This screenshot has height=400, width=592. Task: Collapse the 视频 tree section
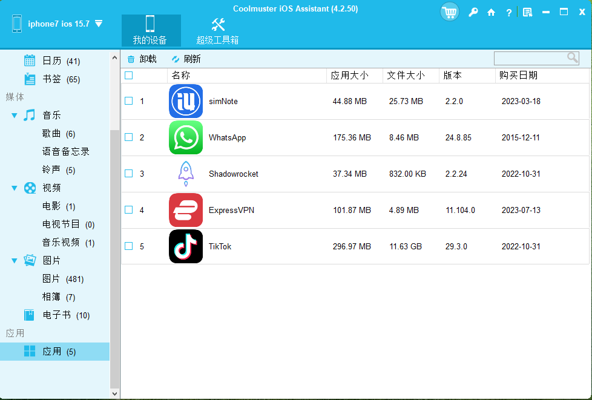(15, 188)
